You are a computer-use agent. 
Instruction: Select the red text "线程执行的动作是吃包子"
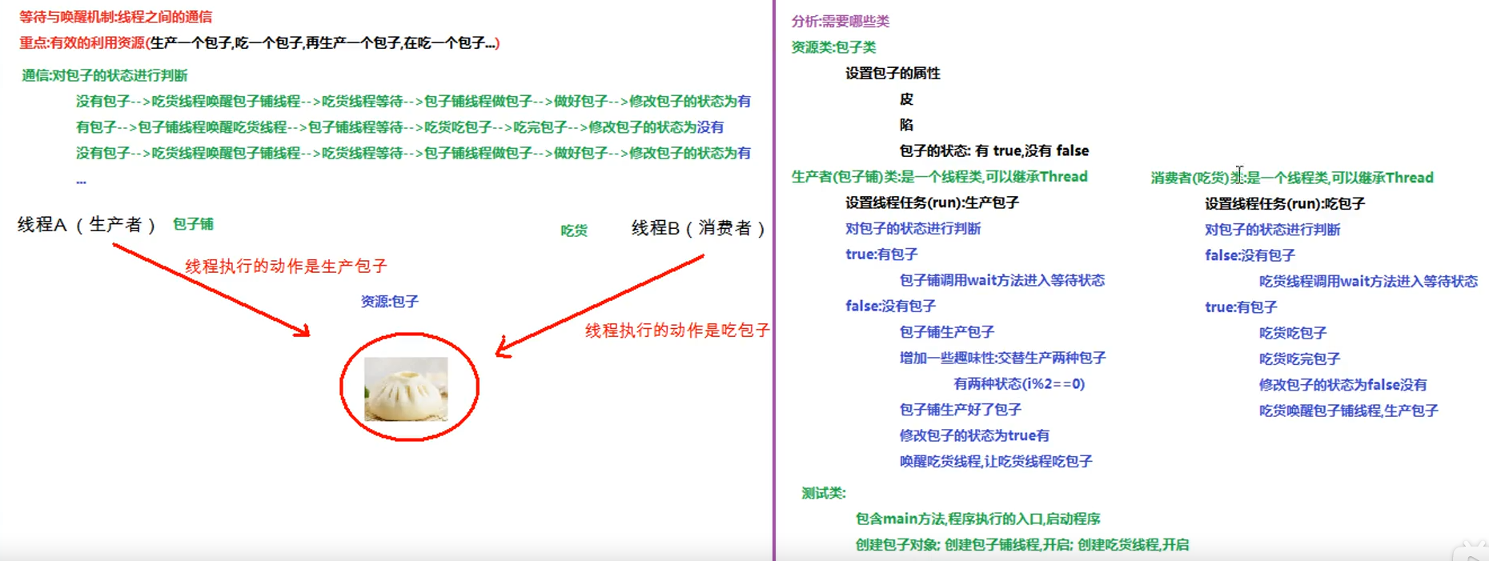(x=677, y=331)
